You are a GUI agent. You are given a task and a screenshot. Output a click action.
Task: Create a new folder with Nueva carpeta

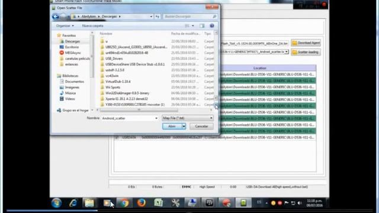[x=92, y=25]
